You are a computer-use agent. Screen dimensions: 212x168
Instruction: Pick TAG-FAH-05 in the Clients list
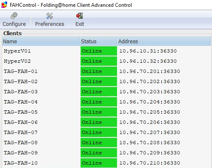(x=106, y=112)
